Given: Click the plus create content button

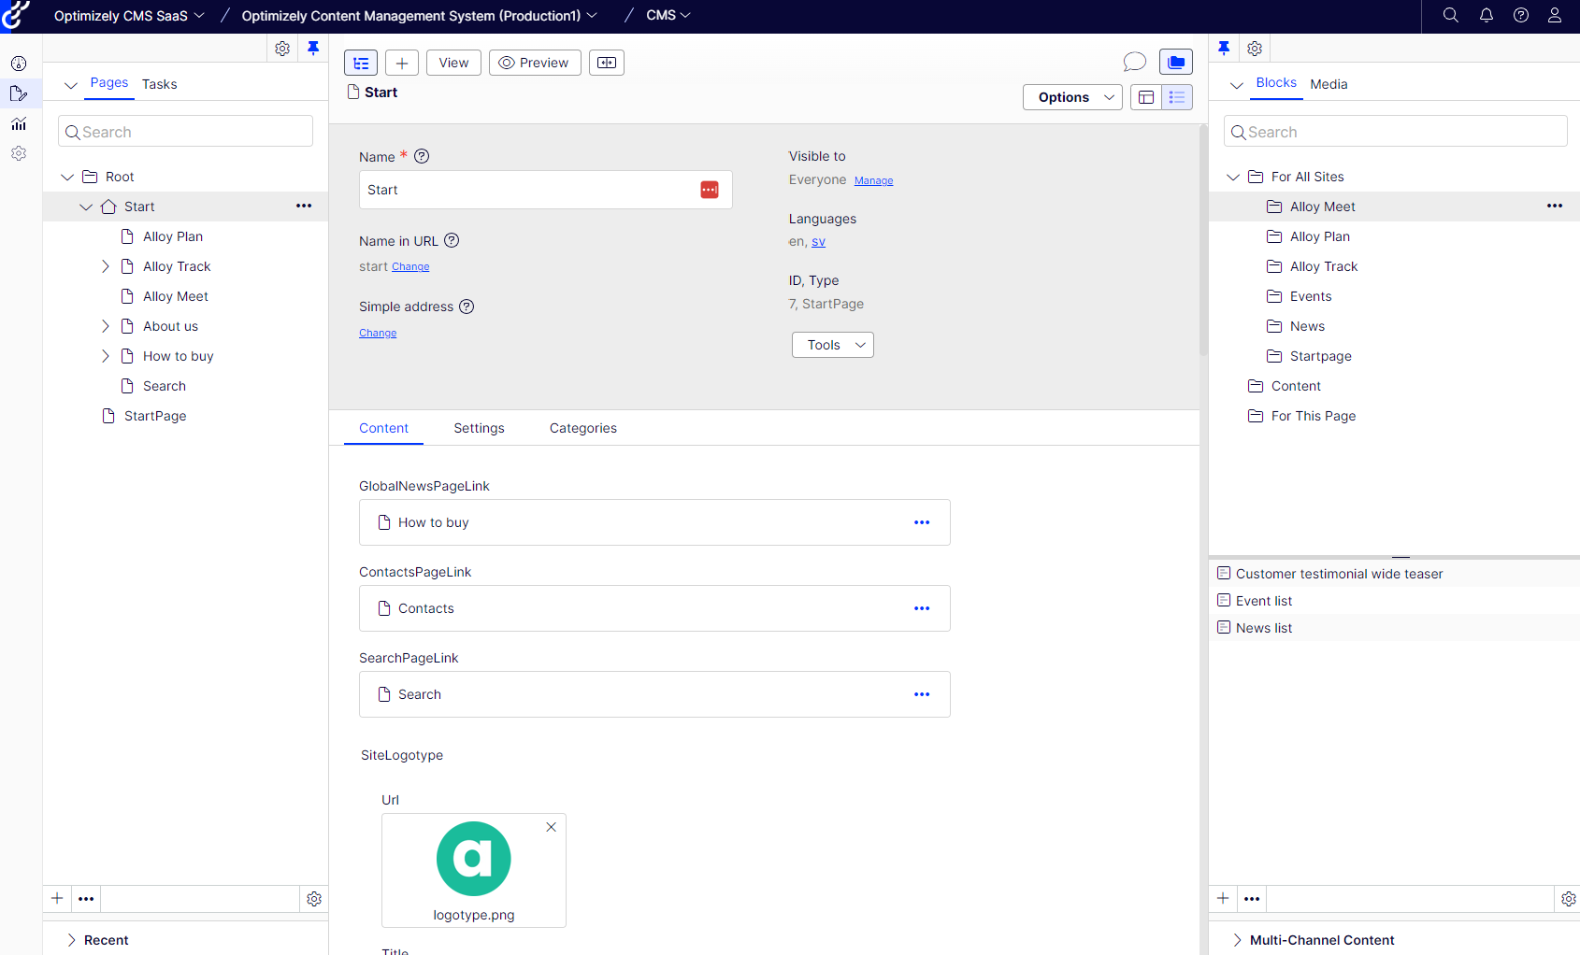Looking at the screenshot, I should [402, 63].
